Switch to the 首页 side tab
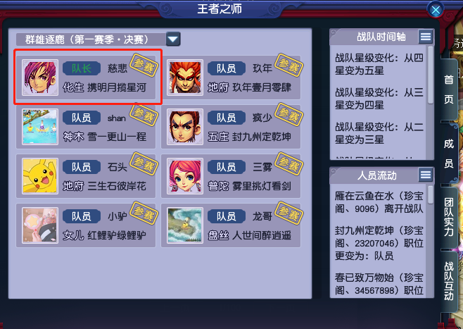463x329 pixels. pos(448,89)
